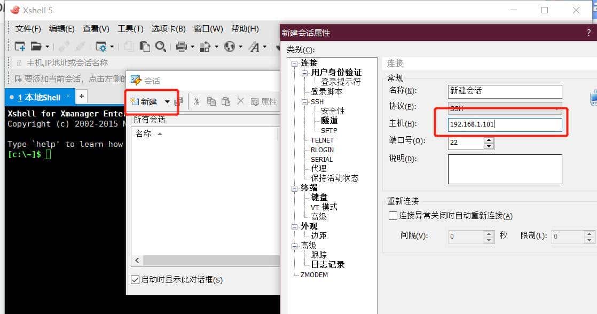Select 日志记录 in the category tree
Image resolution: width=597 pixels, height=314 pixels.
(x=328, y=264)
